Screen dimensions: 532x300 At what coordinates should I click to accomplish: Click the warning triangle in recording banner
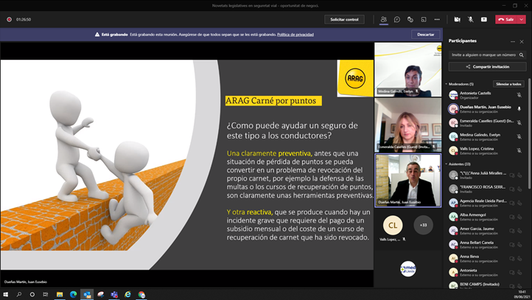click(x=97, y=35)
